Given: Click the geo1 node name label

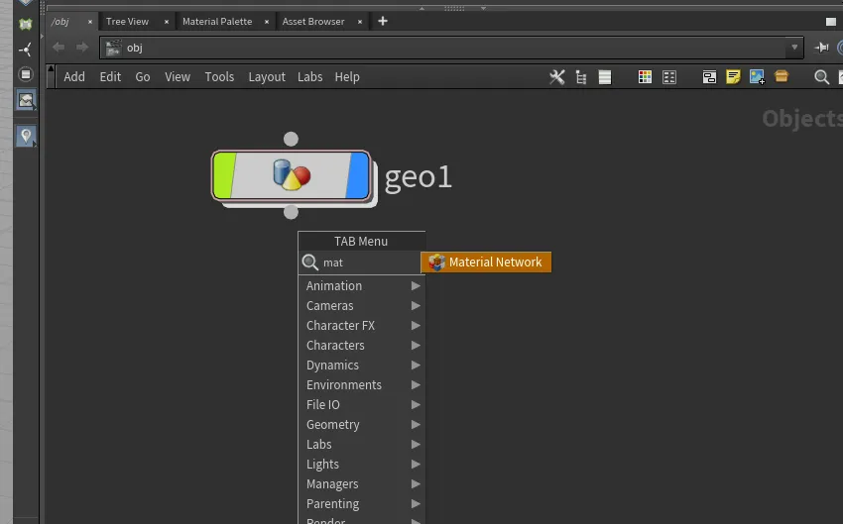Looking at the screenshot, I should 419,177.
